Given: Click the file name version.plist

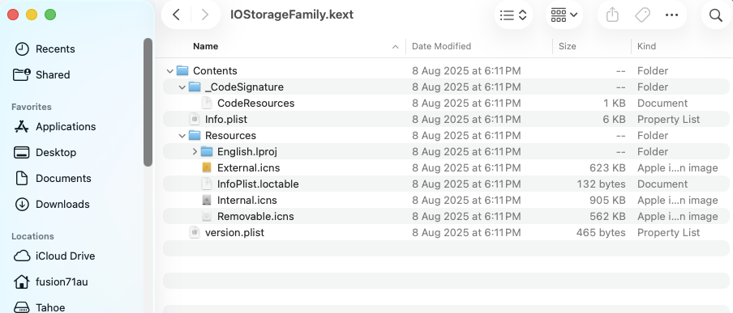Looking at the screenshot, I should [234, 232].
